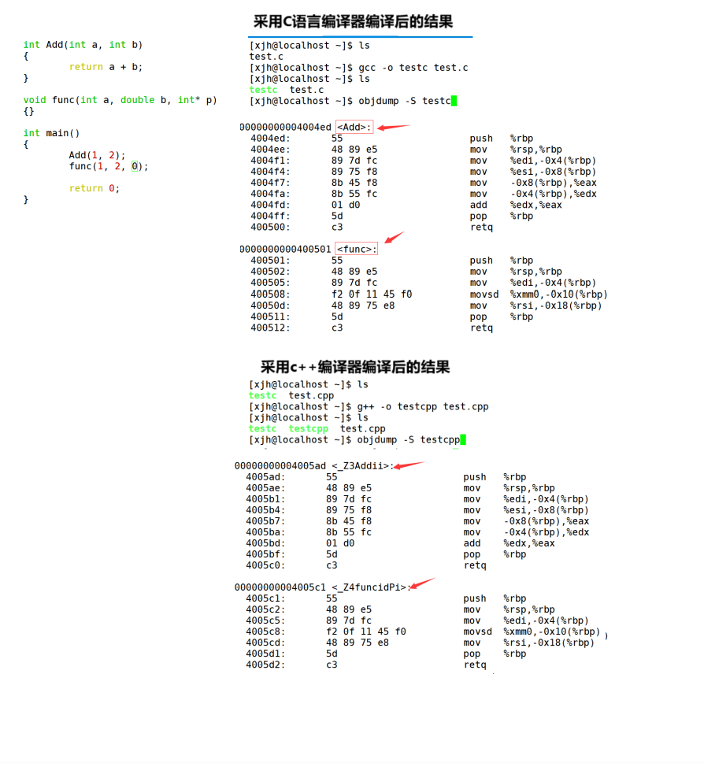This screenshot has height=763, width=704.
Task: Click the row address 4005b1:
Action: click(265, 499)
